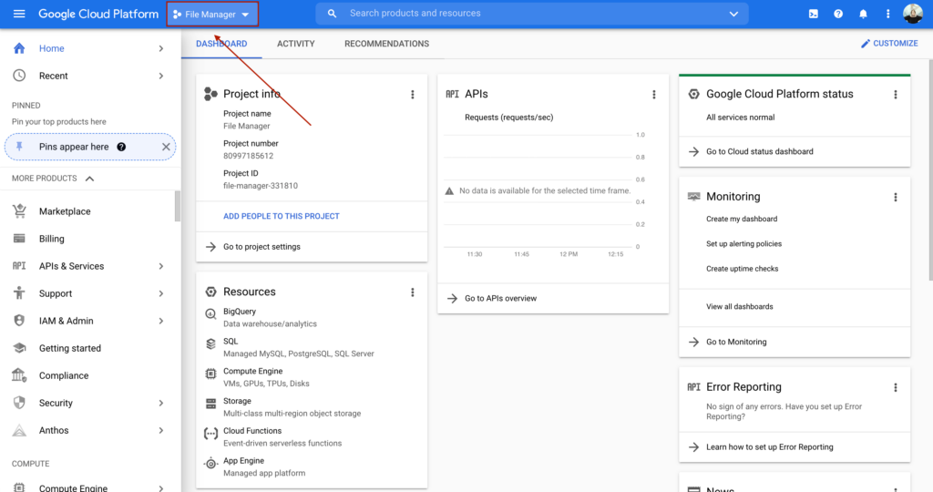Collapse the MORE PRODUCTS section
The width and height of the screenshot is (933, 492).
click(x=89, y=179)
